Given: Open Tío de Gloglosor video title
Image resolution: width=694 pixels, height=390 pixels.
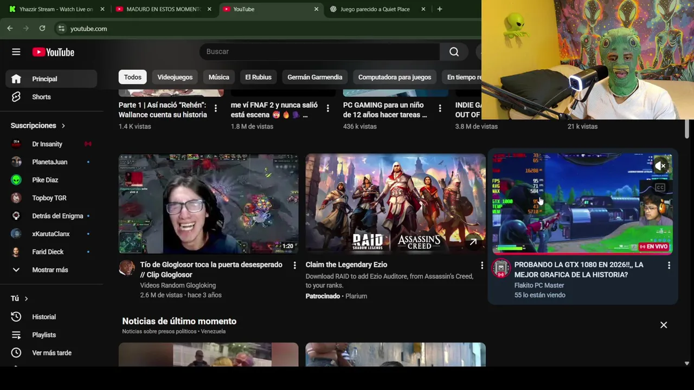Looking at the screenshot, I should click(211, 270).
